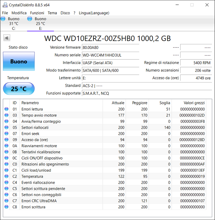Click status orb for Settori non correggibili

(x=6, y=194)
